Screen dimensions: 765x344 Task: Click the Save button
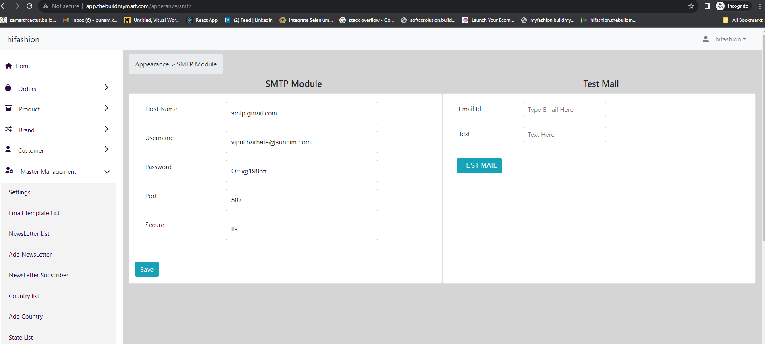click(147, 269)
